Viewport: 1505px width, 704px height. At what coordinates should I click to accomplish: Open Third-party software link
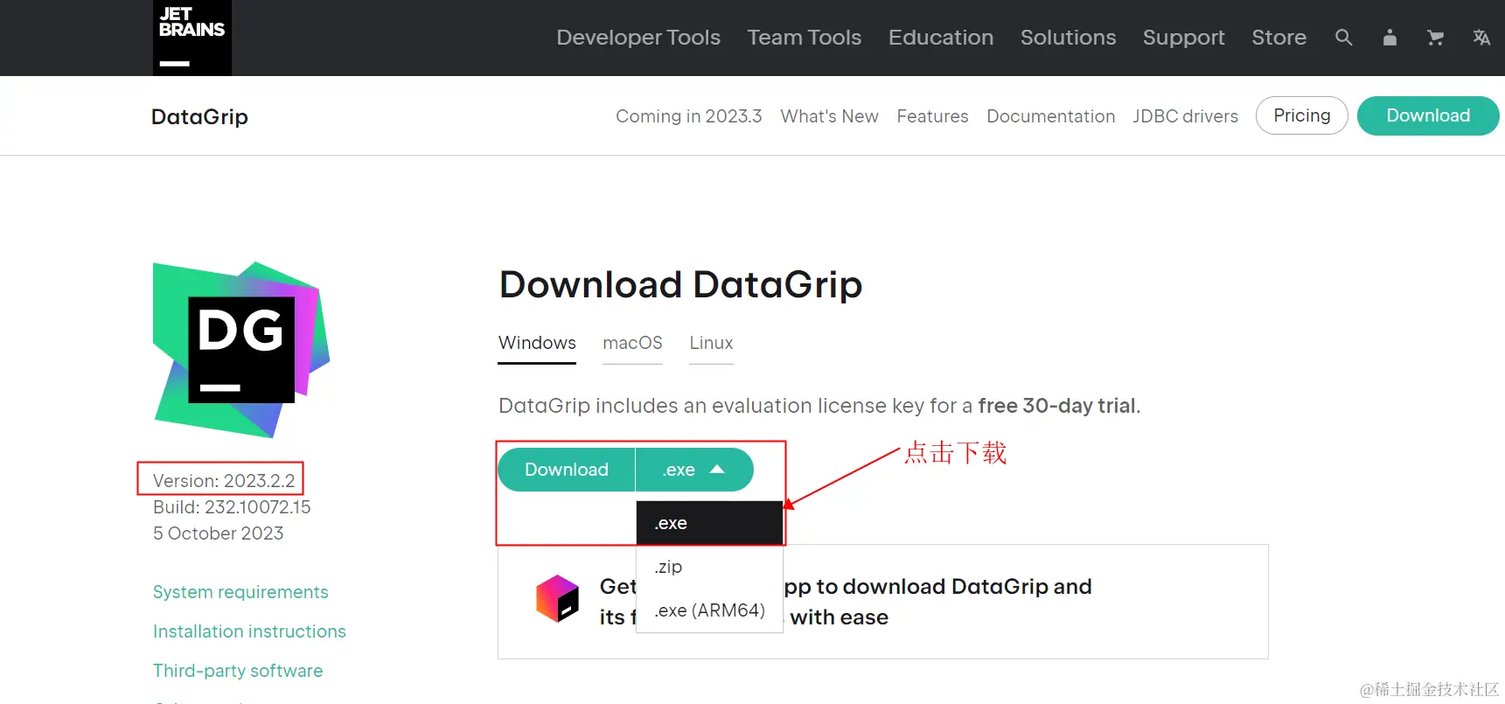pos(238,671)
